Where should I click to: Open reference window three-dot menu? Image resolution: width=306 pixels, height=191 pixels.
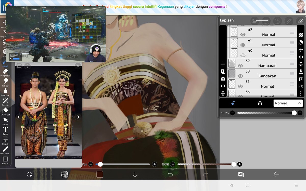click(27, 66)
